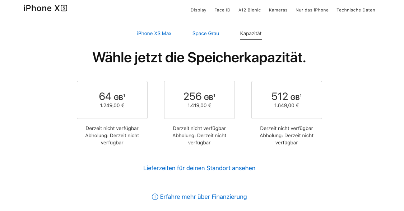Click the 1.249,00 € price text
The height and width of the screenshot is (211, 404).
(112, 105)
